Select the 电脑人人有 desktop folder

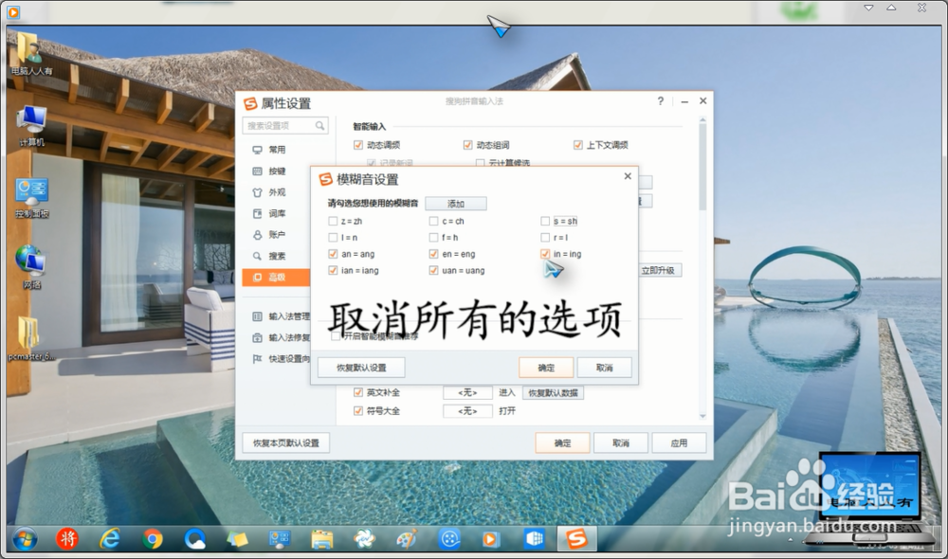(31, 53)
